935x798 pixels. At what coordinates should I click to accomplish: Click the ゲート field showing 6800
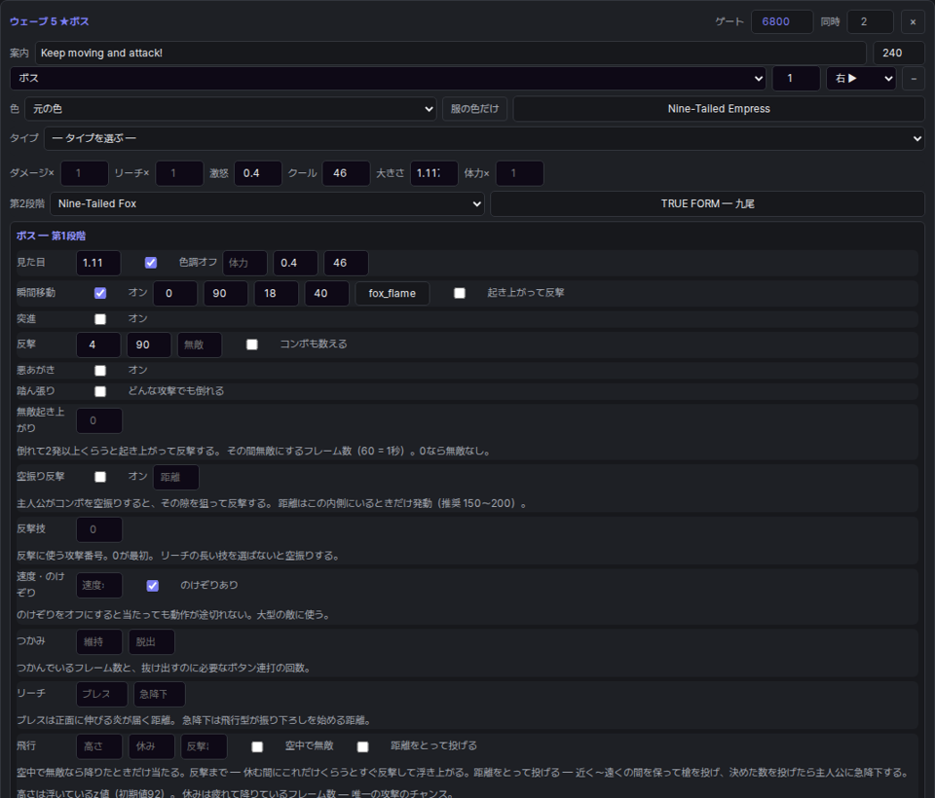pyautogui.click(x=782, y=22)
